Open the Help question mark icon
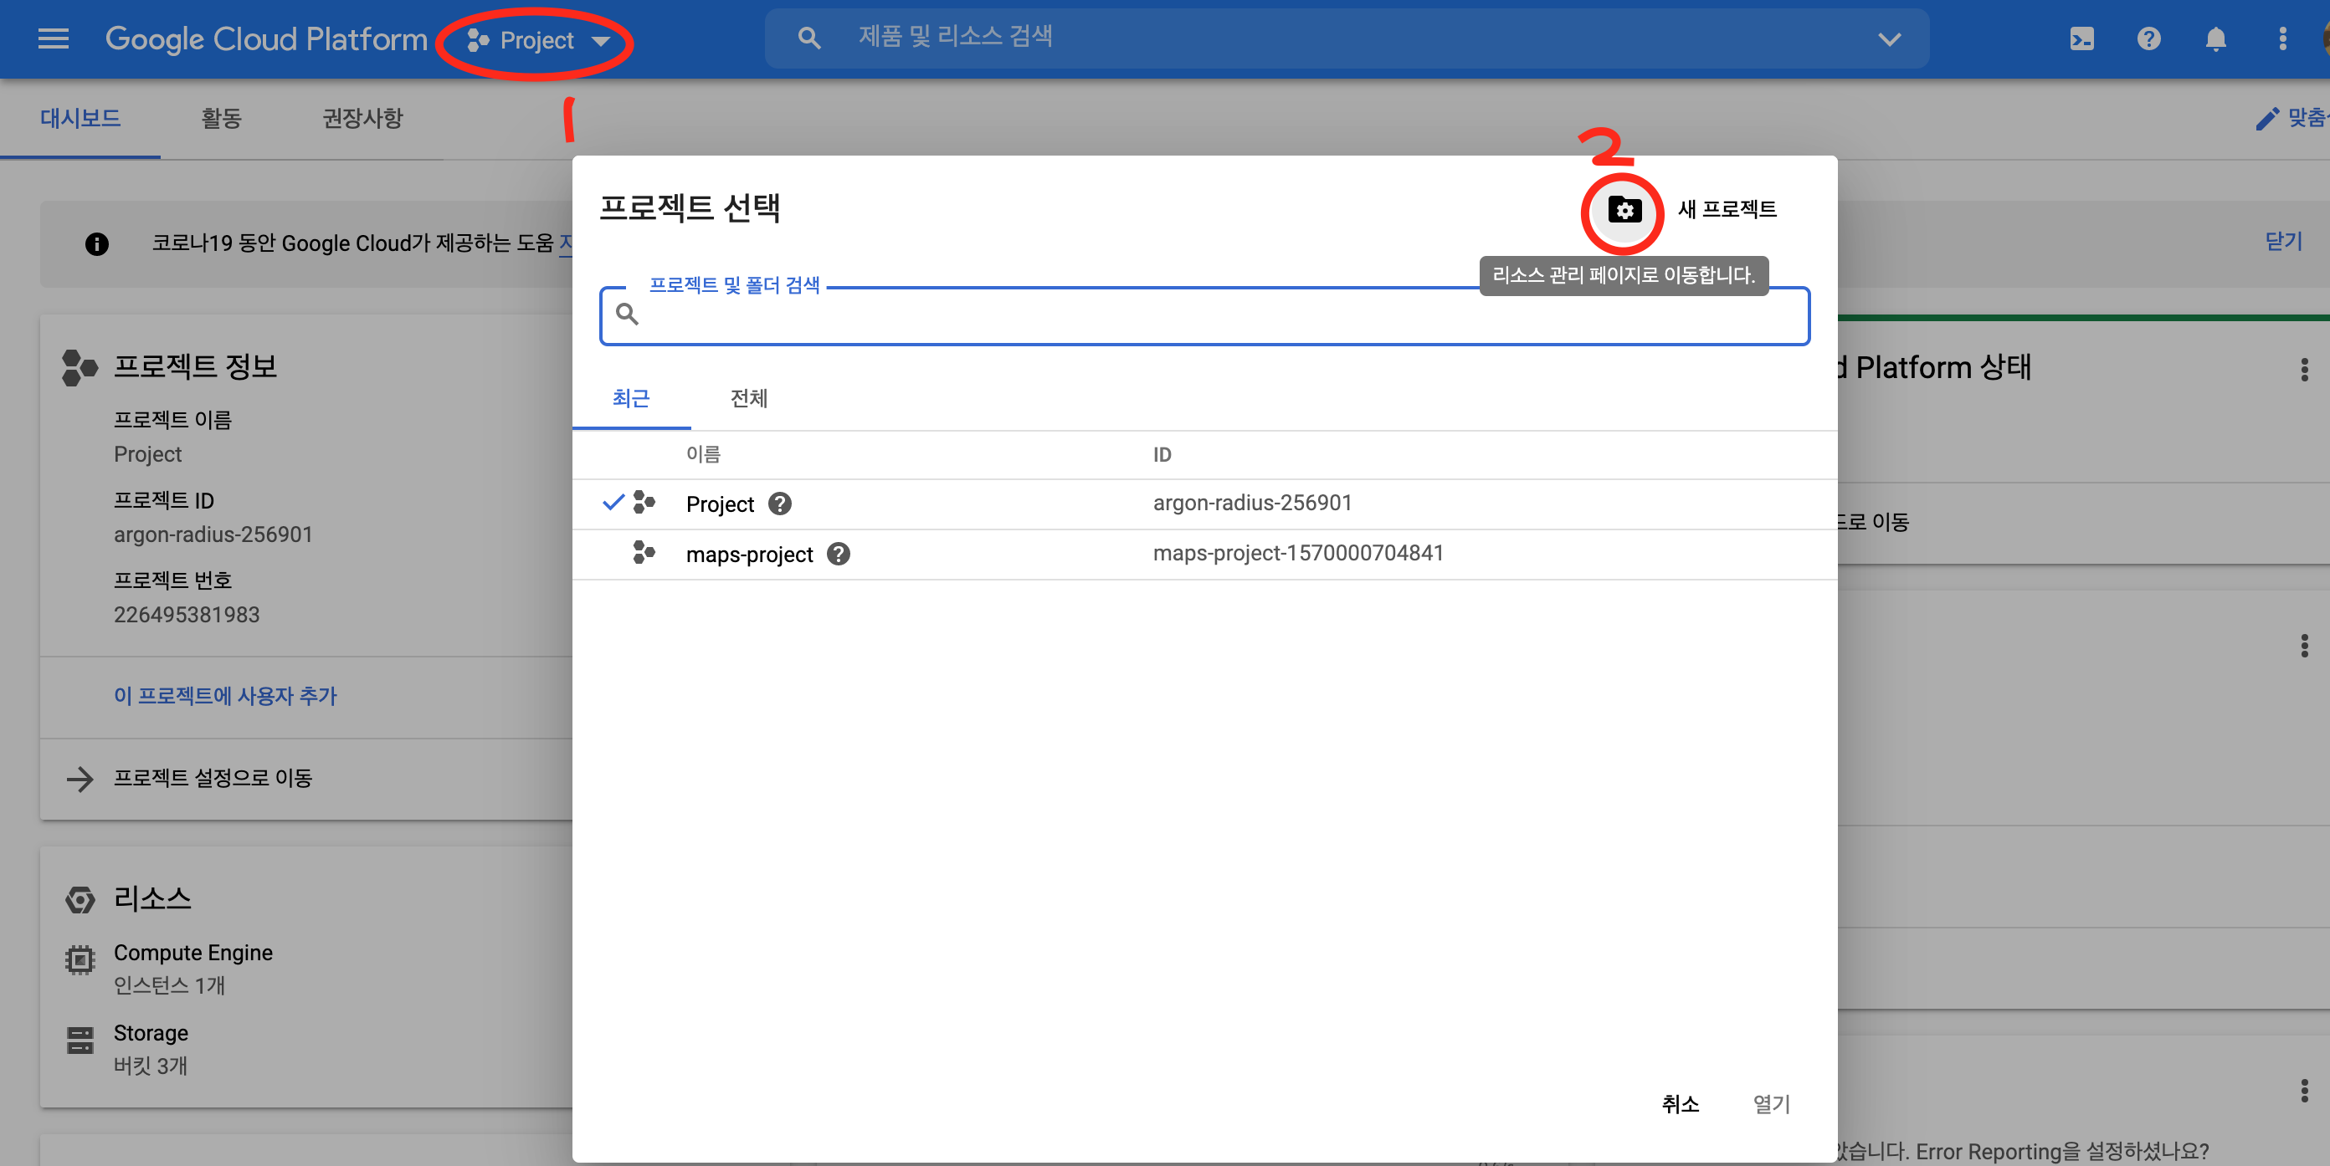Viewport: 2330px width, 1166px height. 2149,38
